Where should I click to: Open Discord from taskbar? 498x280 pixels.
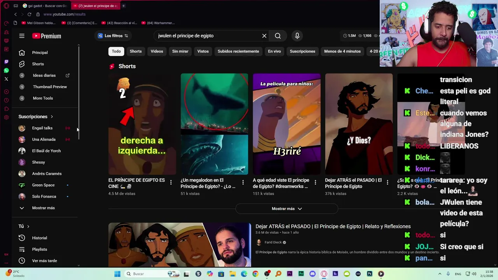tap(312, 274)
